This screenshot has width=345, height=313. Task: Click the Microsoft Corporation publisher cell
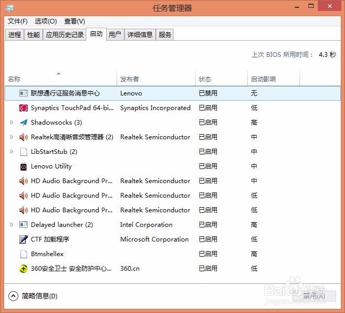(x=154, y=239)
